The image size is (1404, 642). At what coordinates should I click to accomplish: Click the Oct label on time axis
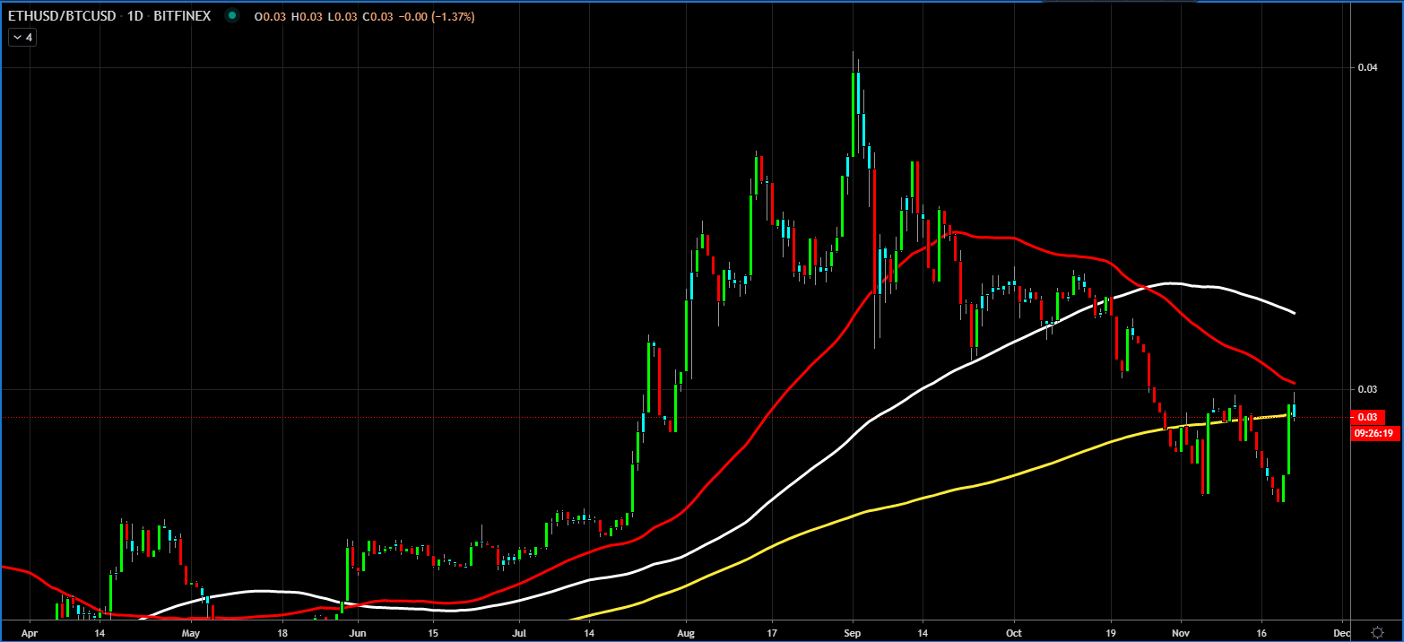(x=1014, y=631)
